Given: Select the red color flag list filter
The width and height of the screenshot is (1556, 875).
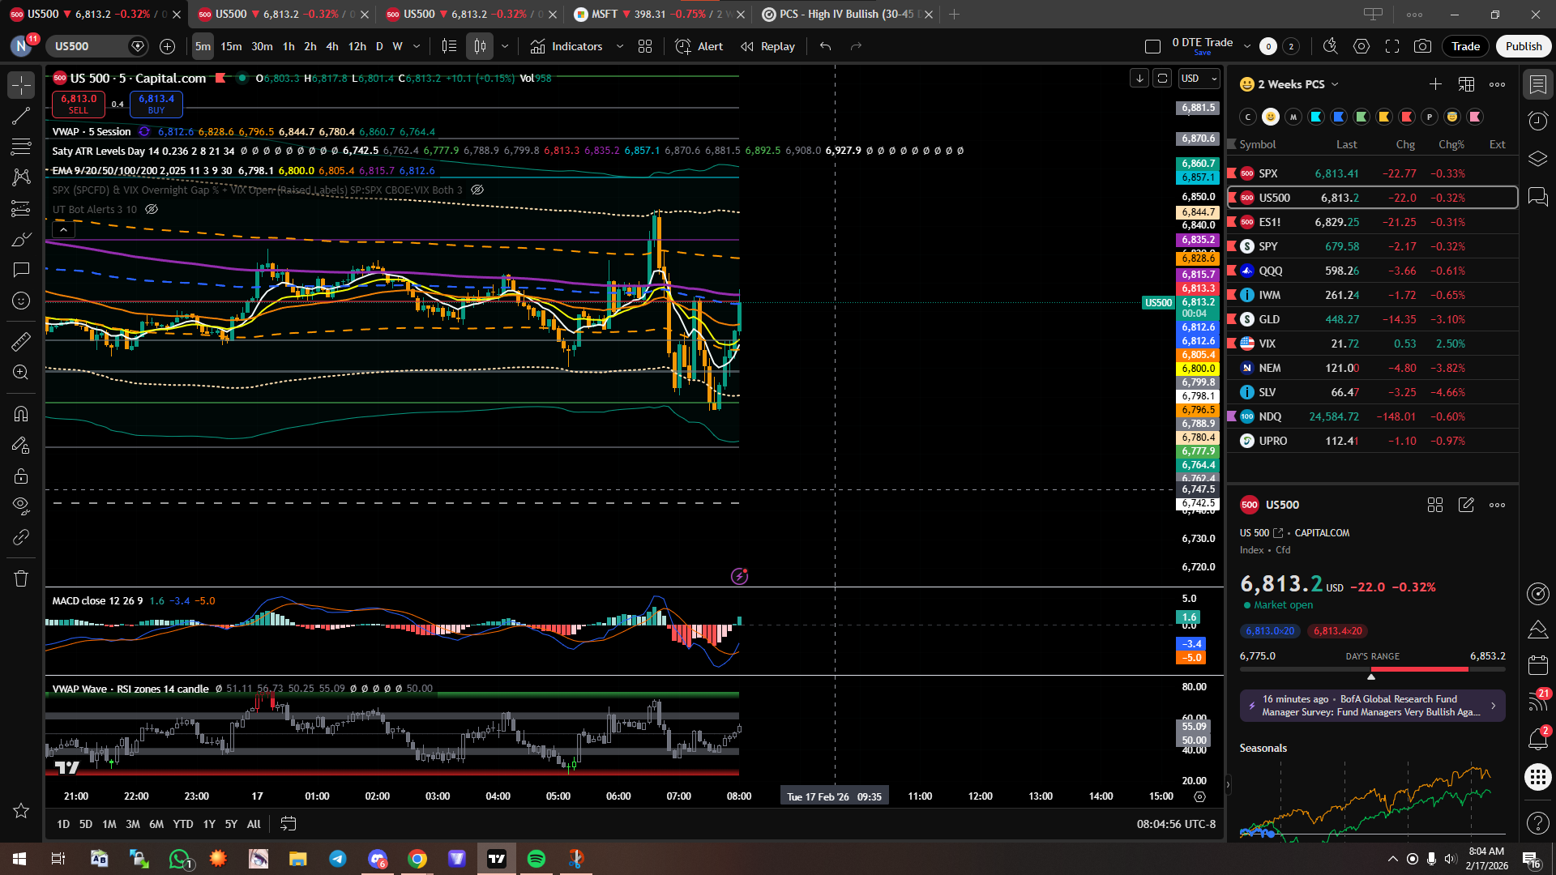Looking at the screenshot, I should click(x=1407, y=117).
